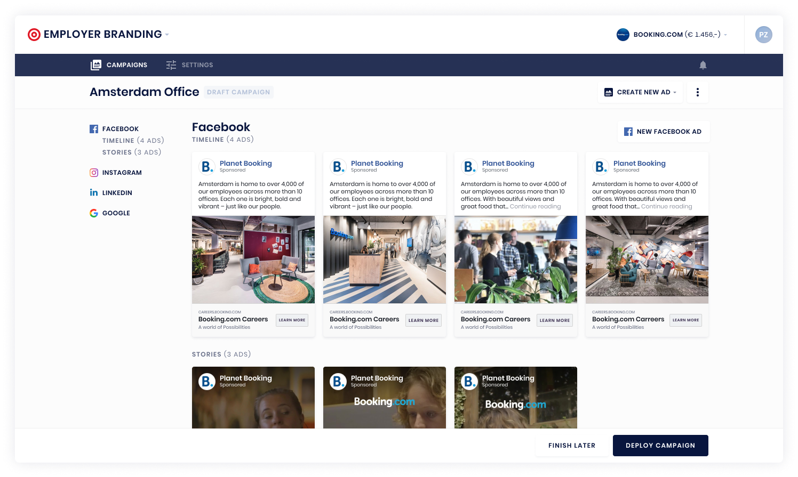This screenshot has height=477, width=798.
Task: Switch to the Campaigns tab
Action: tap(119, 65)
